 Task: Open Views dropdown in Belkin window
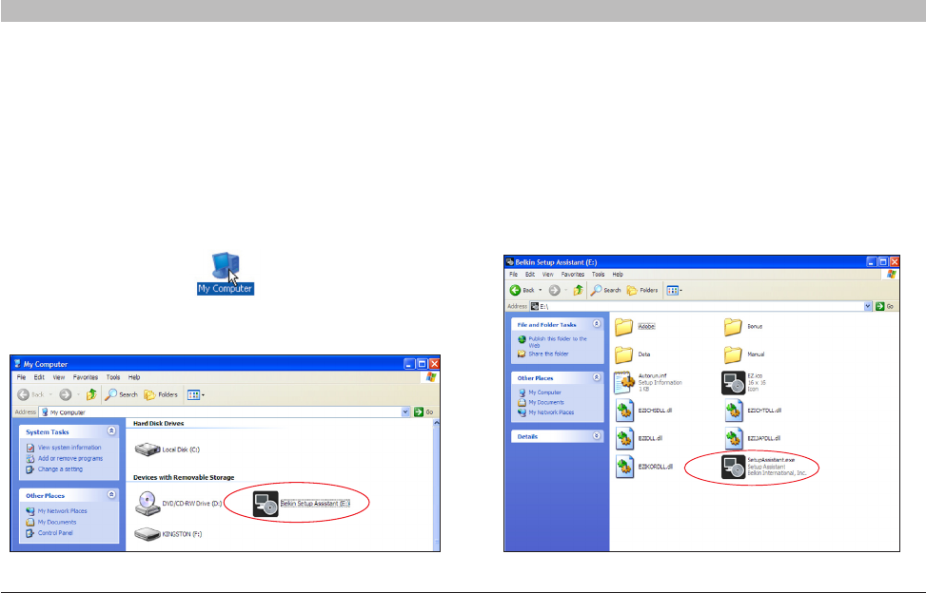pos(675,290)
